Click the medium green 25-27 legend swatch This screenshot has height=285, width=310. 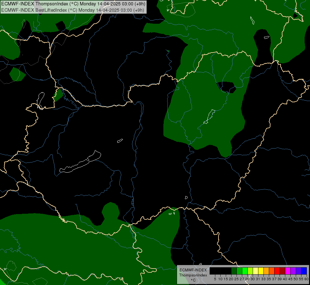(239, 271)
